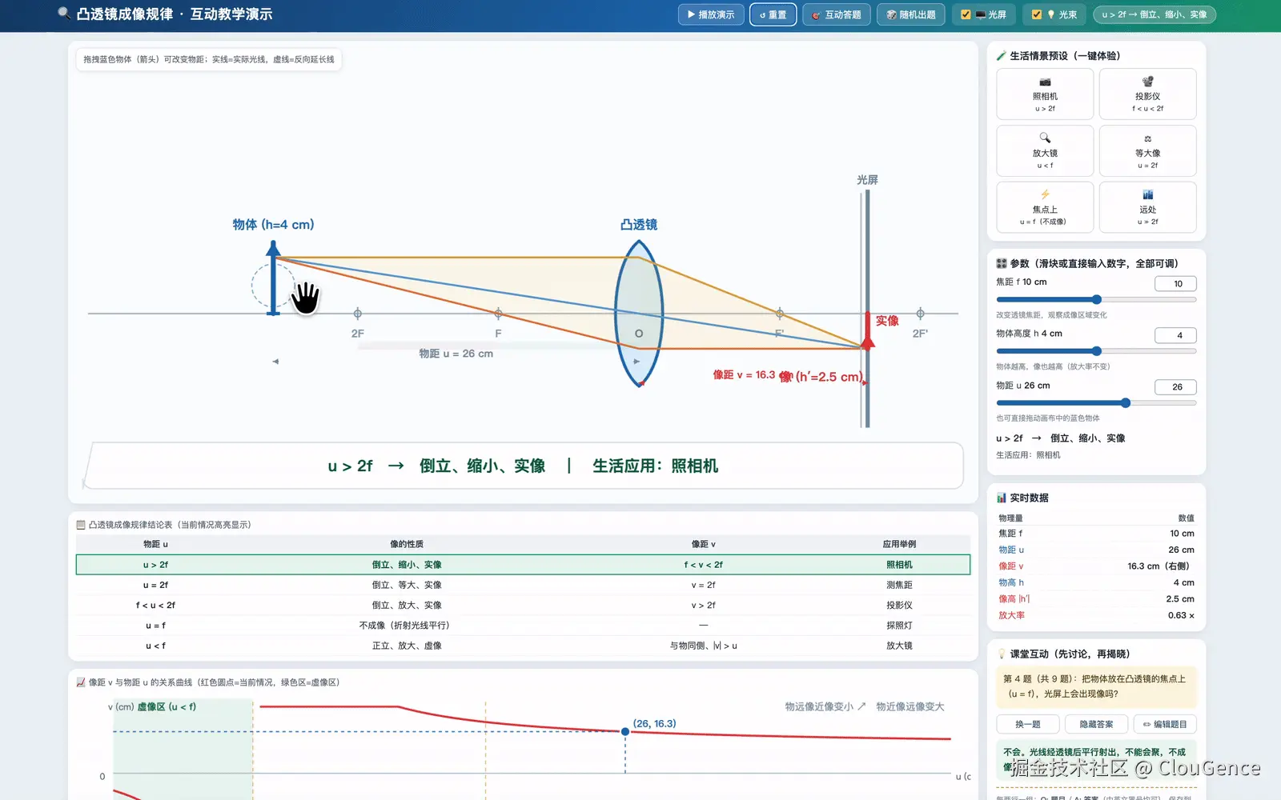Click the magnifier icon beside 凸透镜成像规律 title
Image resolution: width=1281 pixels, height=800 pixels.
pos(64,14)
